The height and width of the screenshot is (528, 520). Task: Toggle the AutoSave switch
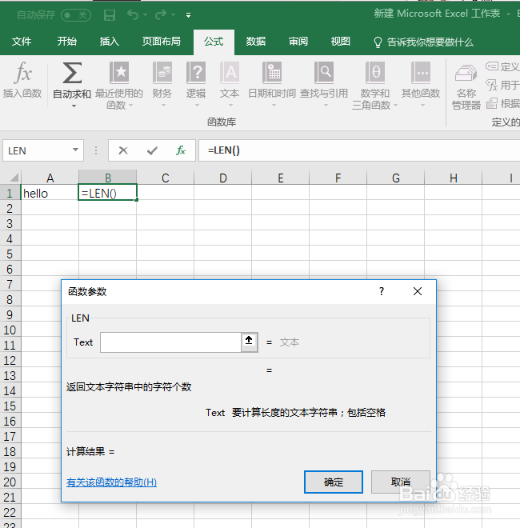76,15
